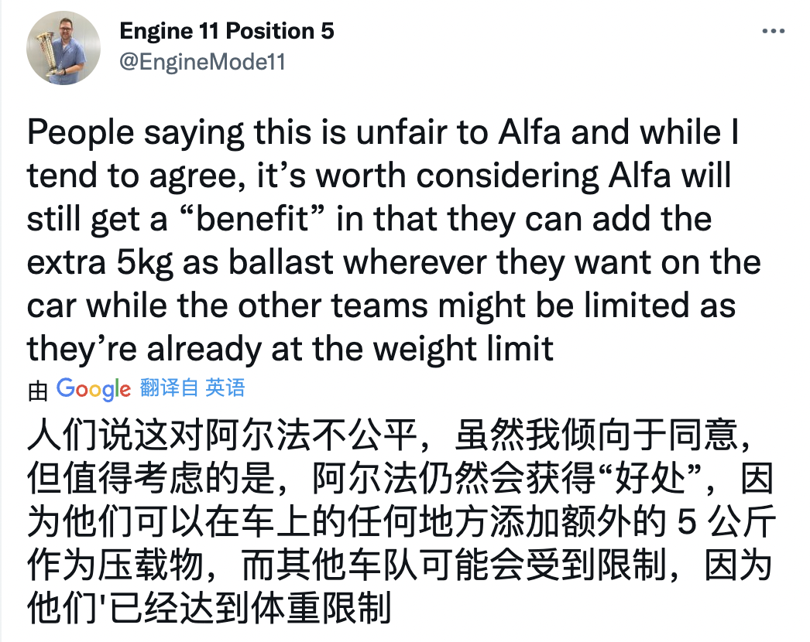Open the tweet's more options menu
The width and height of the screenshot is (810, 642).
(x=774, y=32)
